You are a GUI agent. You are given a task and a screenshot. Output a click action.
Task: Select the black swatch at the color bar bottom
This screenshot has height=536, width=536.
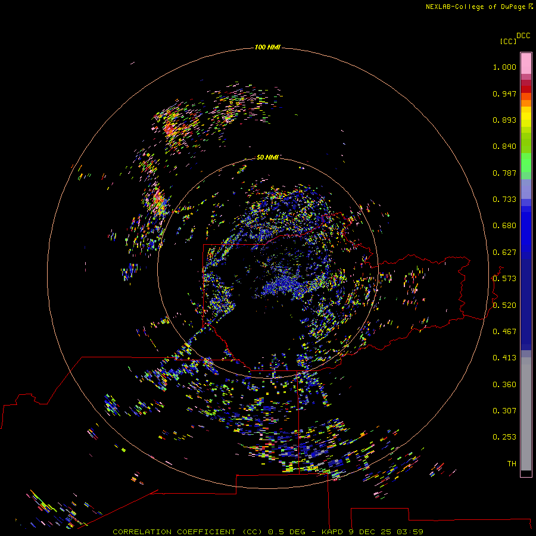pyautogui.click(x=526, y=473)
